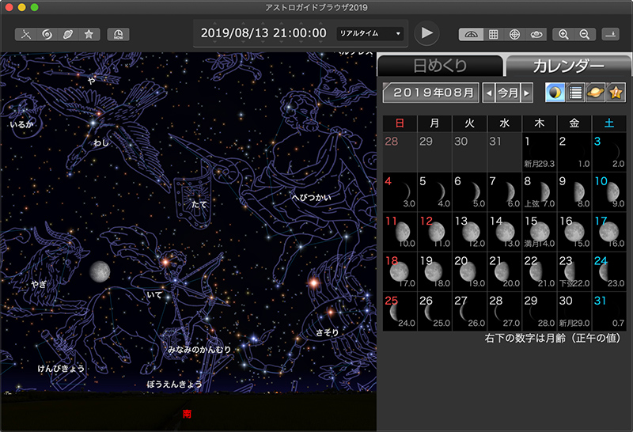Open the 2019年08月 month selector

pyautogui.click(x=430, y=92)
